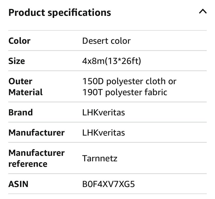Click LHKveritas in the Brand row
This screenshot has width=215, height=199.
tap(104, 112)
